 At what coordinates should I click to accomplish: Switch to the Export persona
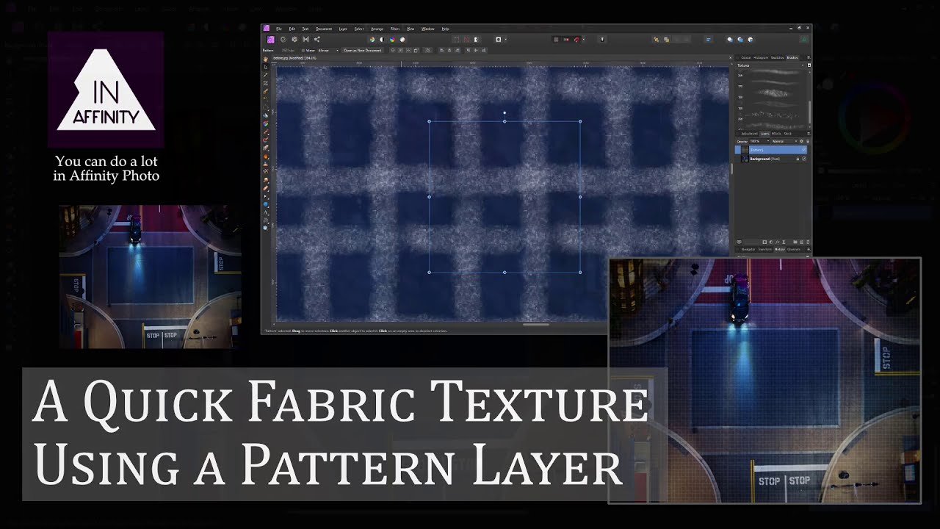(x=317, y=39)
